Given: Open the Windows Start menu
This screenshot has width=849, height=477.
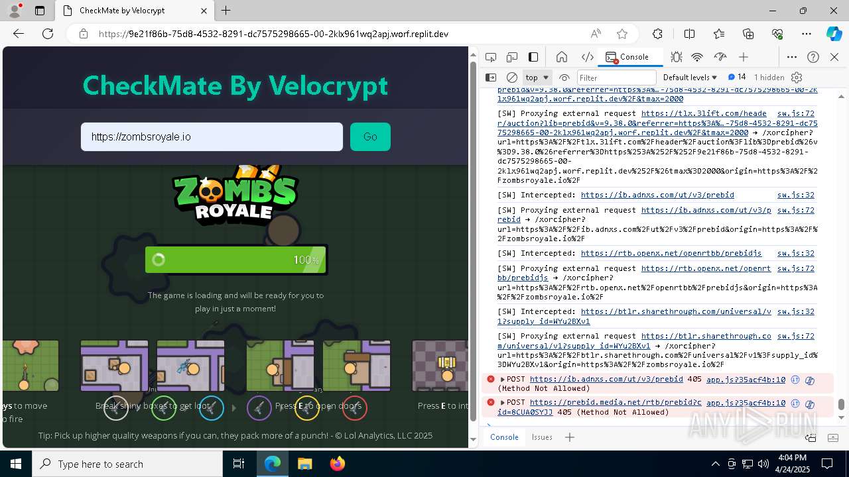Looking at the screenshot, I should tap(16, 464).
